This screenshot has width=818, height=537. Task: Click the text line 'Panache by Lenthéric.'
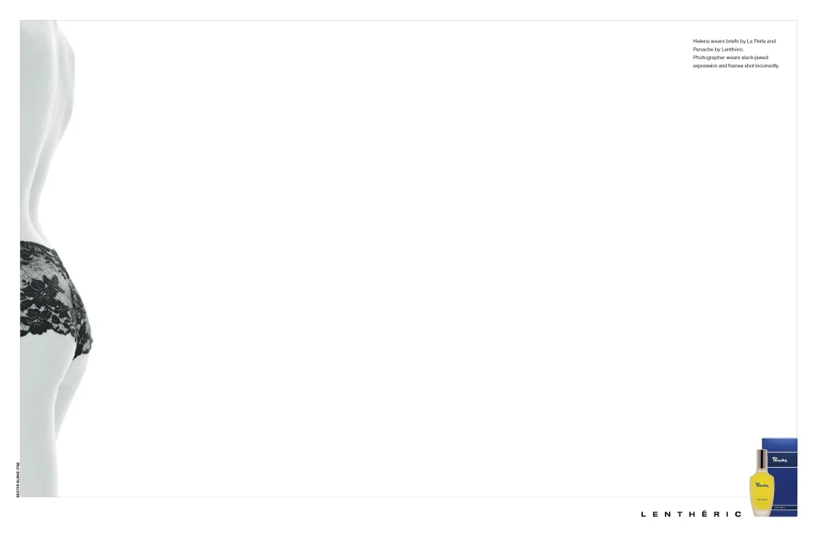tap(718, 49)
